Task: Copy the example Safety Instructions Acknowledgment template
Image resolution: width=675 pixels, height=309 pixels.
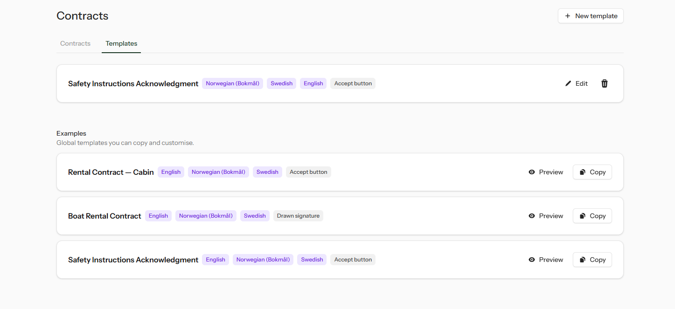Action: tap(592, 260)
